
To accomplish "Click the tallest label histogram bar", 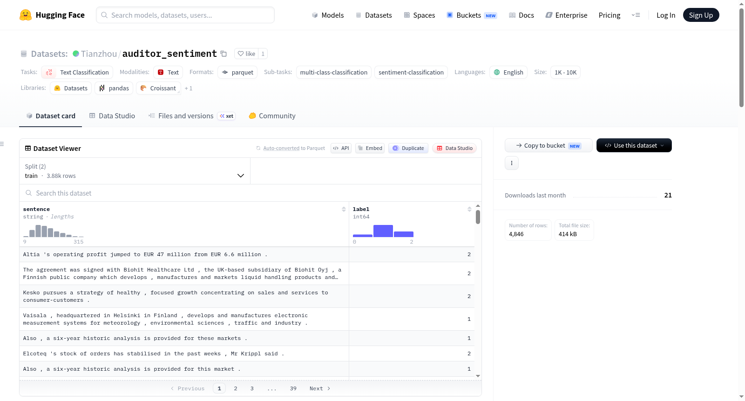I will 383,231.
